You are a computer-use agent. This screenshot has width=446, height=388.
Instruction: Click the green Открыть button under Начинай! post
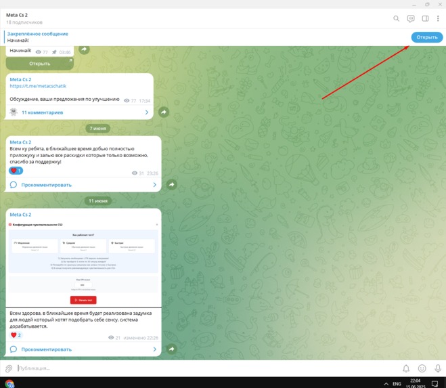coord(39,64)
